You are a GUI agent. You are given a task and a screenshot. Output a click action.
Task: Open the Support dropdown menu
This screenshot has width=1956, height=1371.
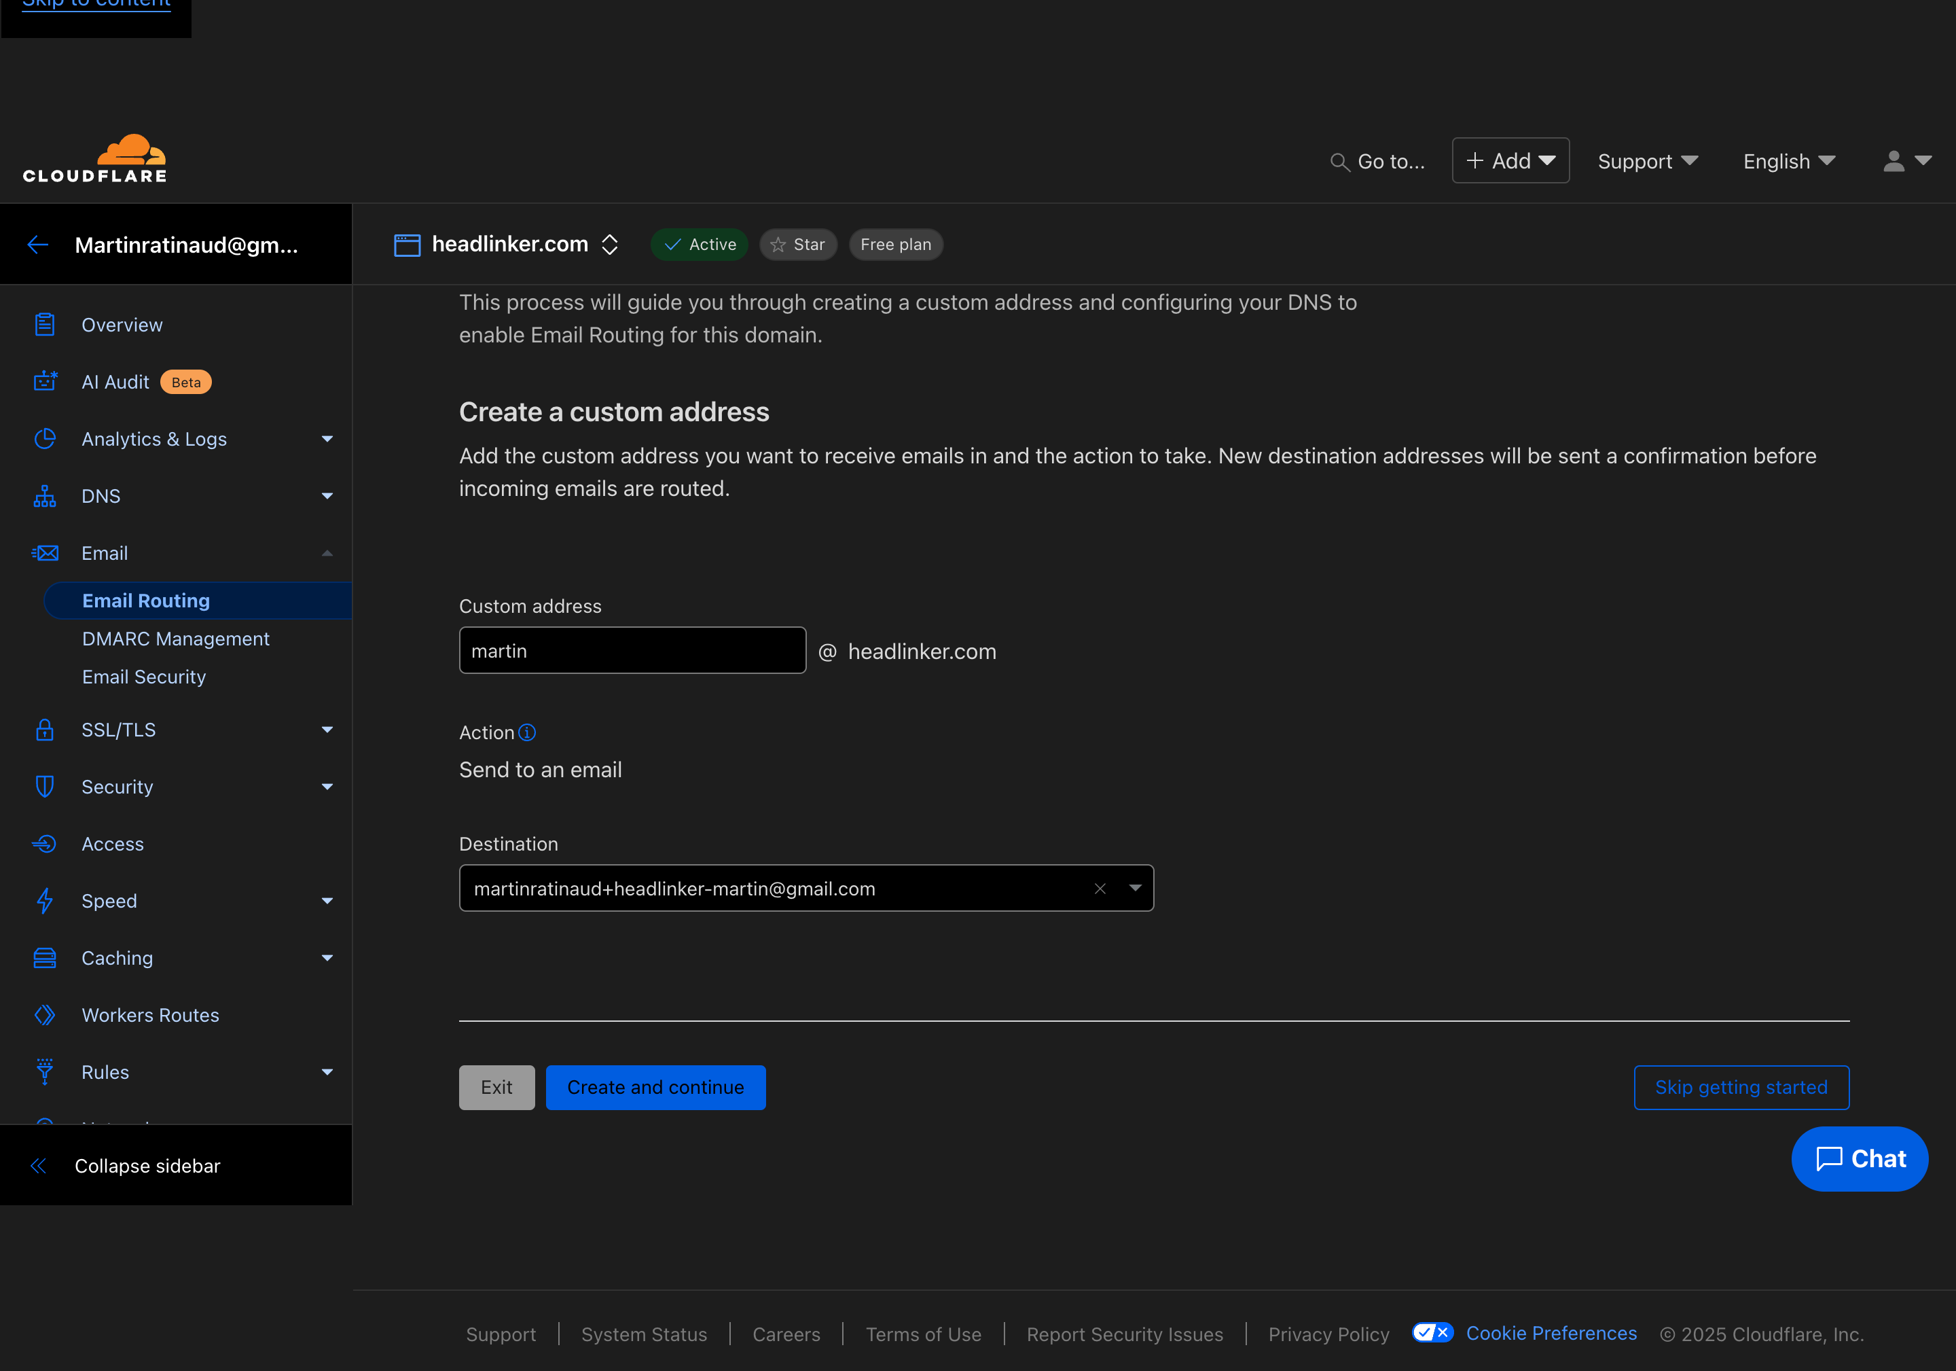click(1648, 161)
